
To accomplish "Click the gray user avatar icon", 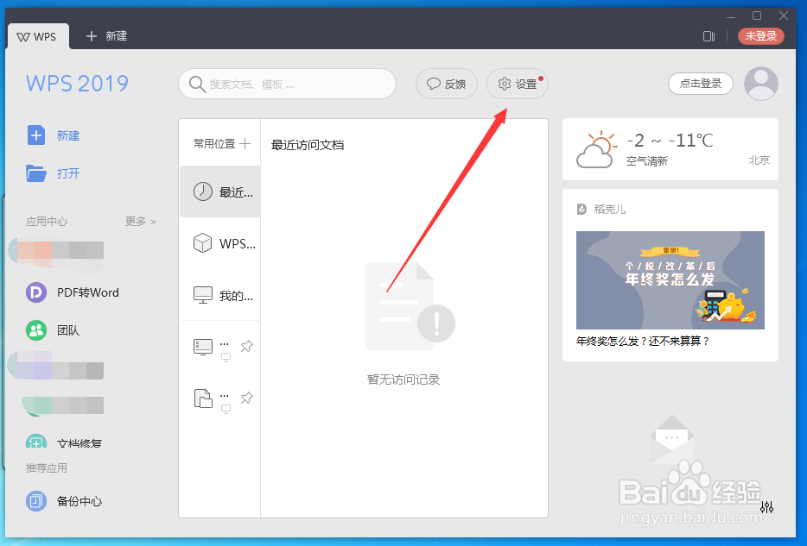I will coord(760,84).
